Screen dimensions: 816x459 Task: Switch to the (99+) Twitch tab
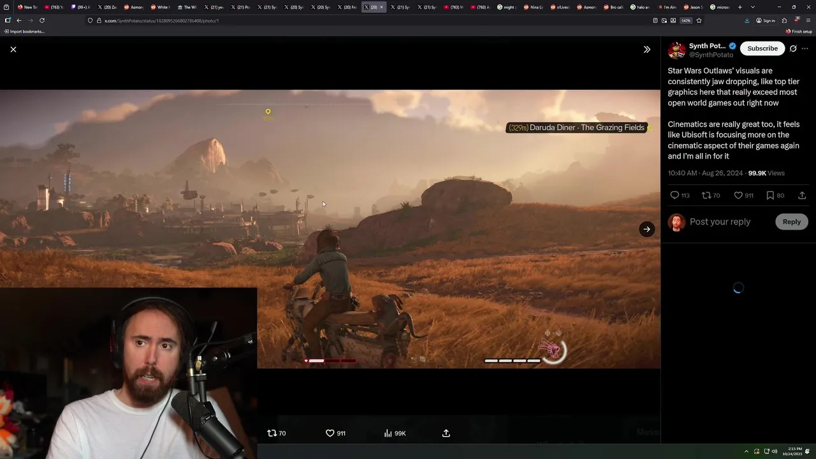80,7
